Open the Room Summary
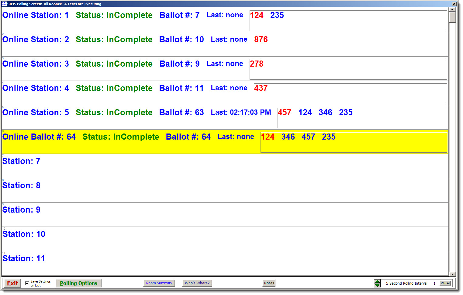 [159, 283]
